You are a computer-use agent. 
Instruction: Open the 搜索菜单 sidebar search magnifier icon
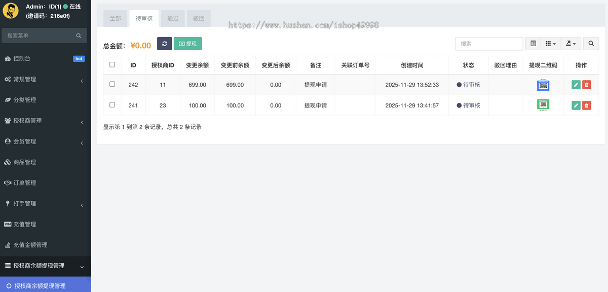point(79,35)
